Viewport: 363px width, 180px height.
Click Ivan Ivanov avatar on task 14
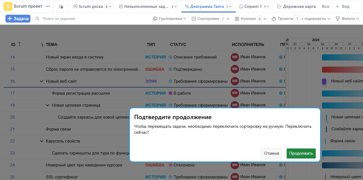[235, 57]
